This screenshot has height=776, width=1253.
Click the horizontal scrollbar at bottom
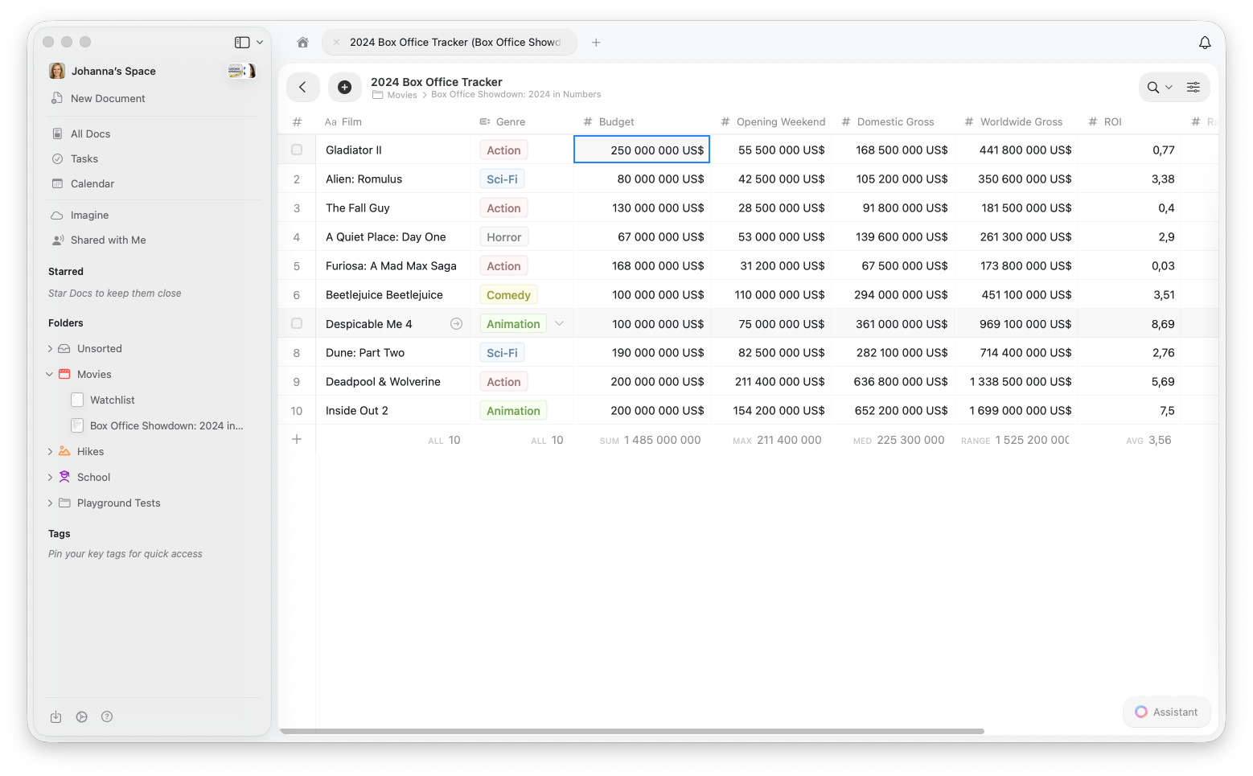tap(632, 731)
